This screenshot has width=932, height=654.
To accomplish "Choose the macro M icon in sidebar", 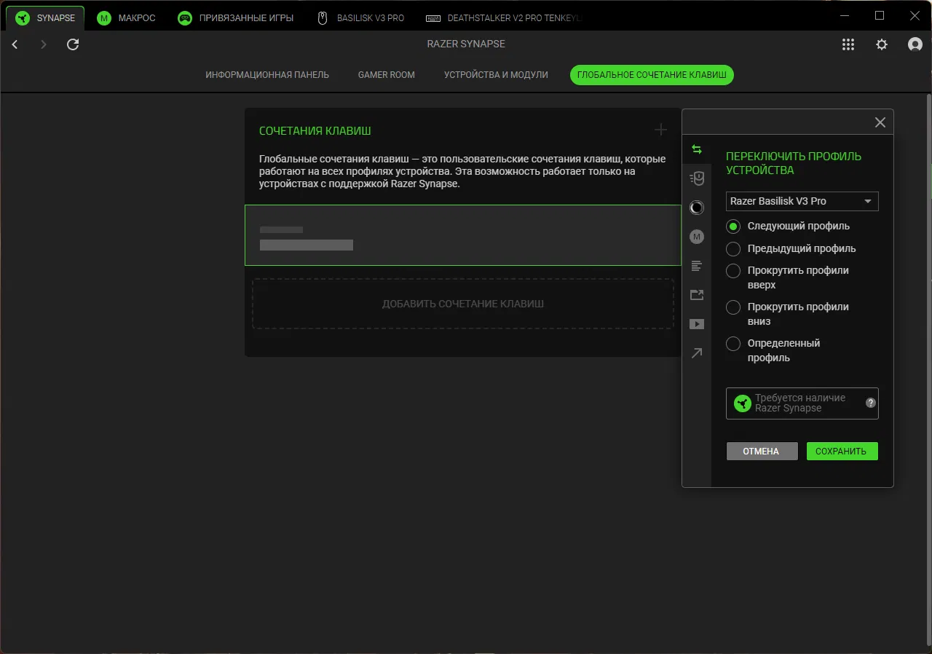I will point(697,237).
